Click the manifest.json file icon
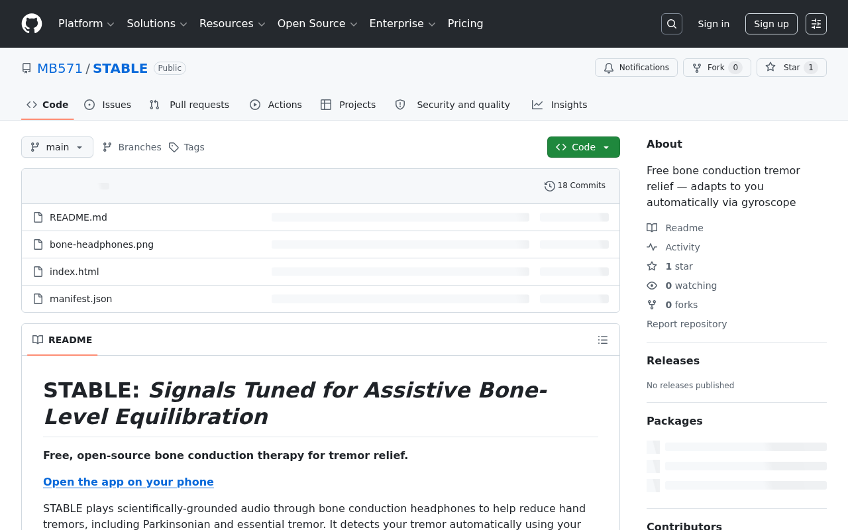 pos(38,299)
